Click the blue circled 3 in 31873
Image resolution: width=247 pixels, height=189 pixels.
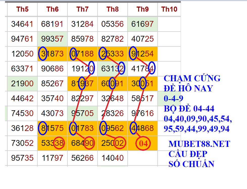(x=43, y=54)
